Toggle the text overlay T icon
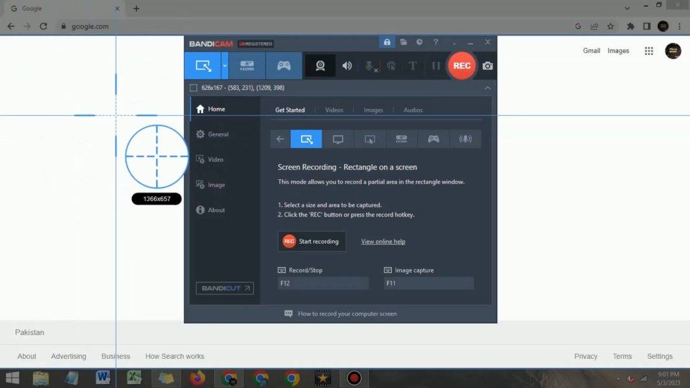 (413, 66)
